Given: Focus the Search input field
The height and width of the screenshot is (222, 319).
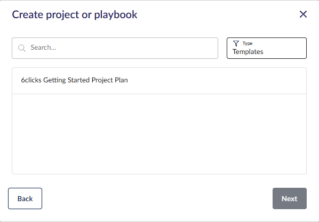Looking at the screenshot, I should coord(115,48).
